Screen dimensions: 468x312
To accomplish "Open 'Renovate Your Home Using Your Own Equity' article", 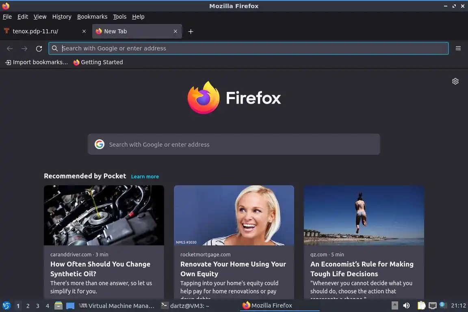I will [233, 269].
